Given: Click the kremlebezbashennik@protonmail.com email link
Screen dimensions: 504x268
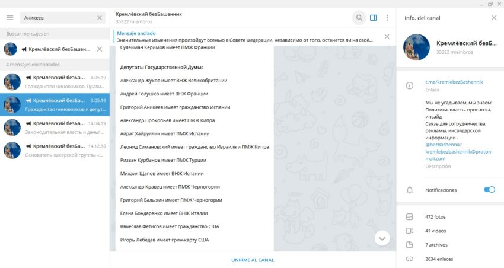Looking at the screenshot, I should click(x=458, y=155).
